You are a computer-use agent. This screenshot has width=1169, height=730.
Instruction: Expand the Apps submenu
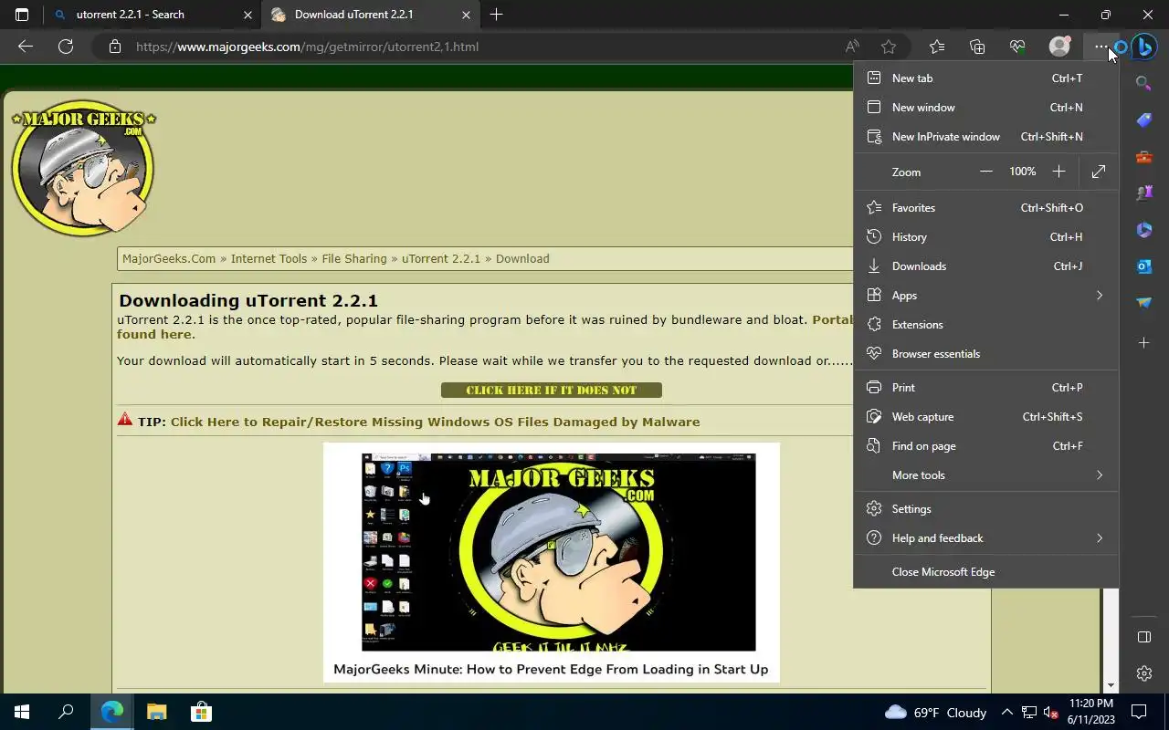point(986,296)
